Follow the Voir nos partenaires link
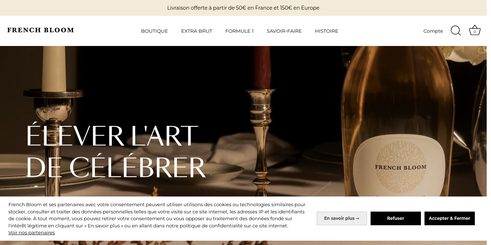 [x=32, y=233]
